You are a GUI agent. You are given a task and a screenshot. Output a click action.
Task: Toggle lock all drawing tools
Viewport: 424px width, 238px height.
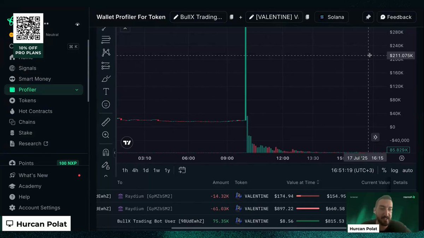click(106, 165)
